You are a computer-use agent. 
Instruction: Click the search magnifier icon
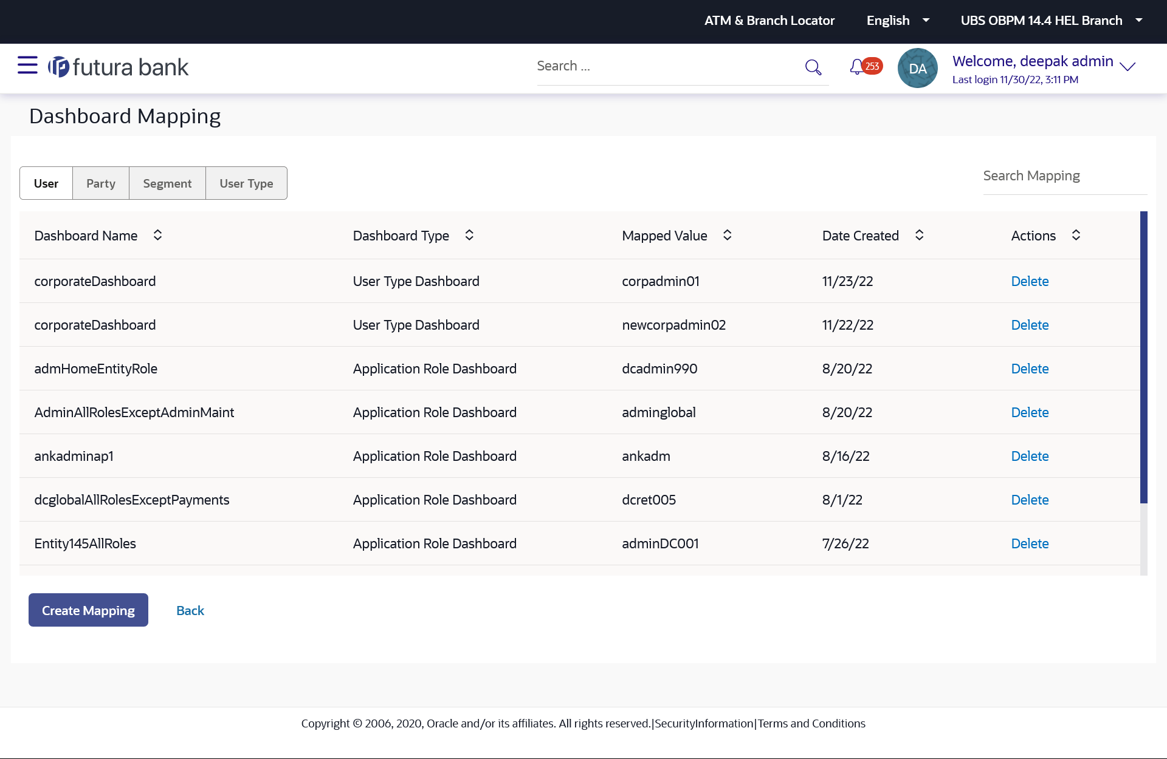813,67
